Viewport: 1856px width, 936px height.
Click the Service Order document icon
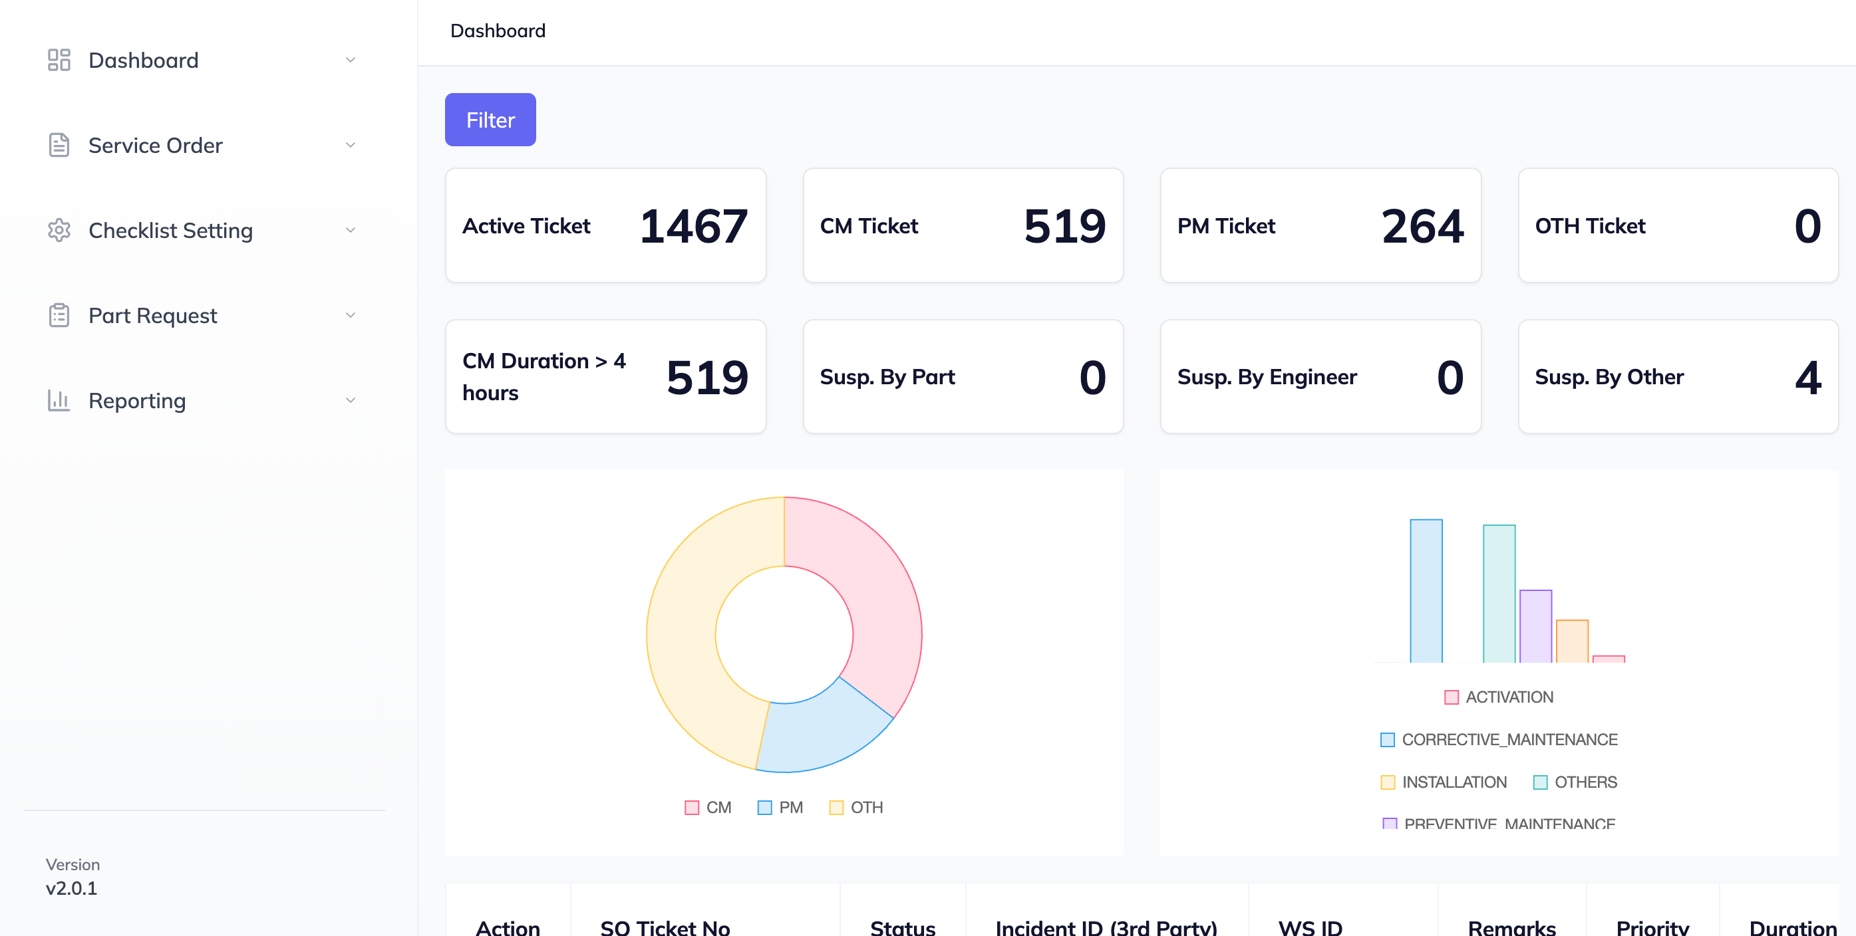[x=59, y=145]
